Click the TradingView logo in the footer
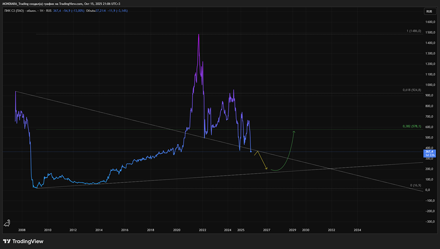This screenshot has height=249, width=440. tap(23, 242)
